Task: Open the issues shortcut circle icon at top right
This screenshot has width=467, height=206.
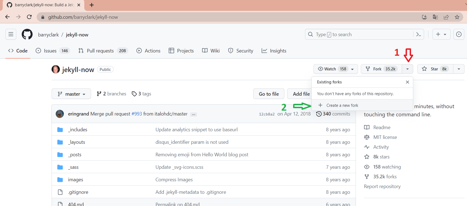Action: (459, 35)
